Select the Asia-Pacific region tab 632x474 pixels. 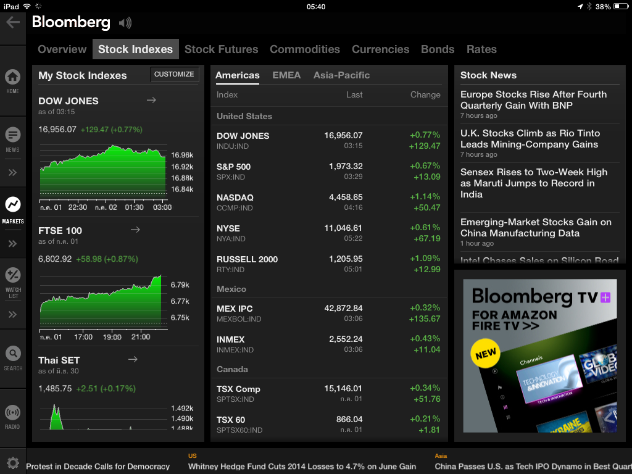coord(341,75)
